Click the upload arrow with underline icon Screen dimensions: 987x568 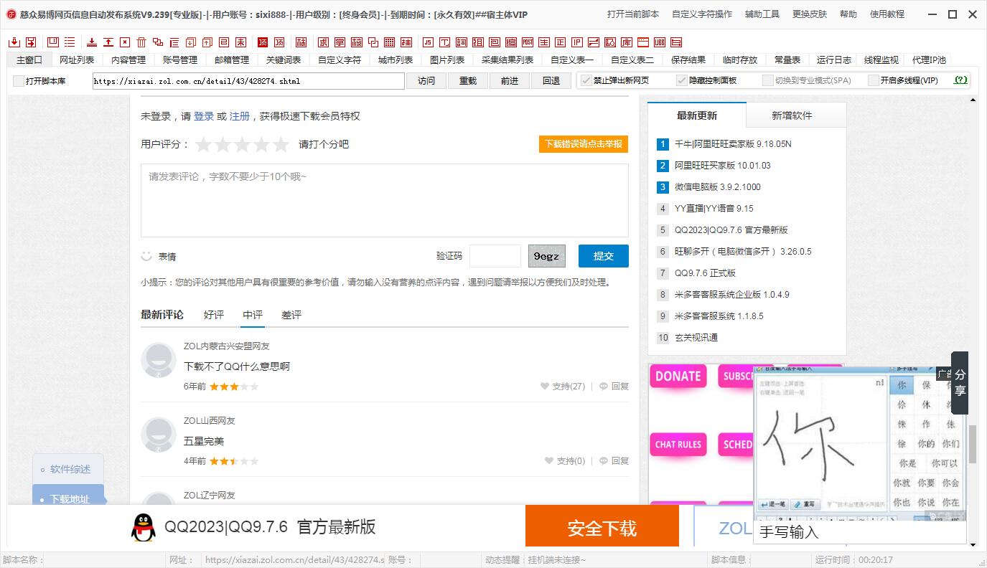[108, 42]
